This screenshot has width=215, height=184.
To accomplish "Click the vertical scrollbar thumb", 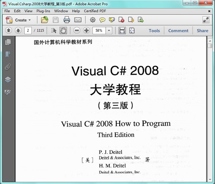I will pos(210,46).
